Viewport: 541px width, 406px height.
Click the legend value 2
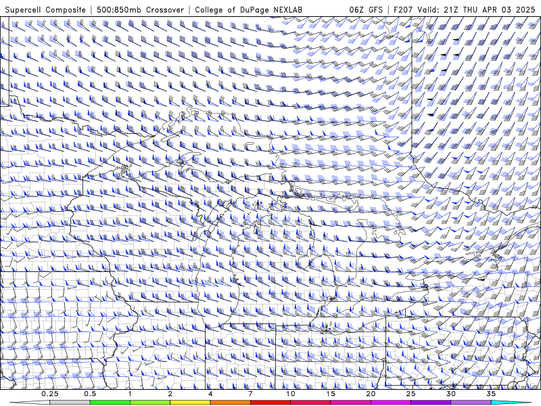(170, 394)
